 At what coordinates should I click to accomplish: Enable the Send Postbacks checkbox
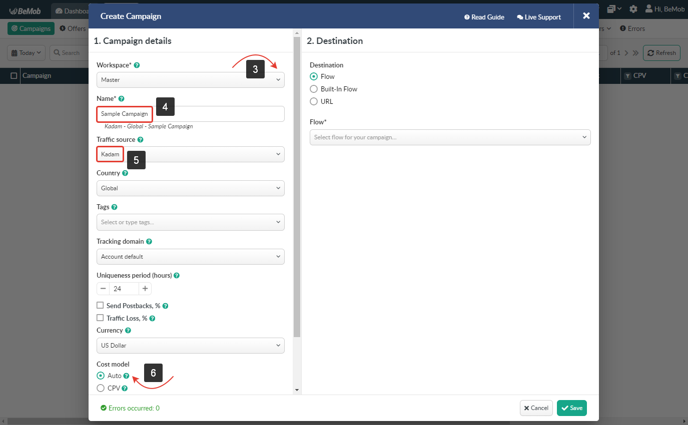(x=100, y=306)
